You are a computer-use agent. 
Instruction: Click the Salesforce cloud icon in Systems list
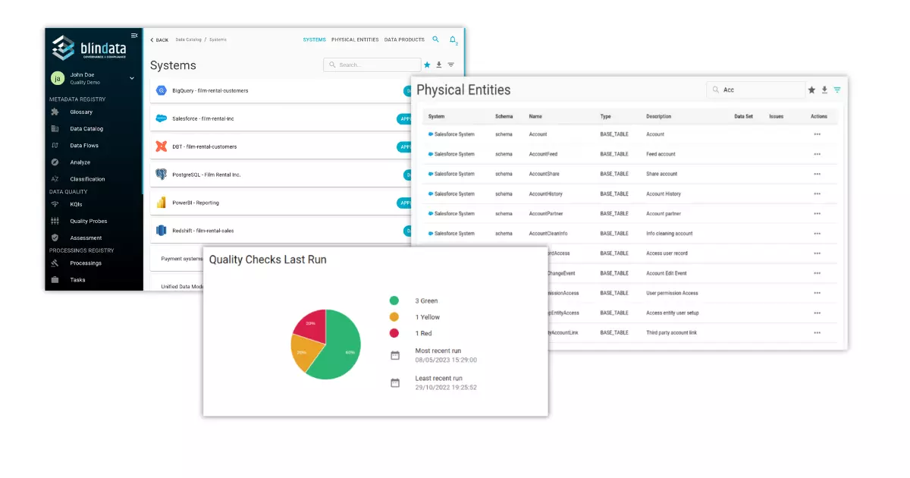click(161, 118)
